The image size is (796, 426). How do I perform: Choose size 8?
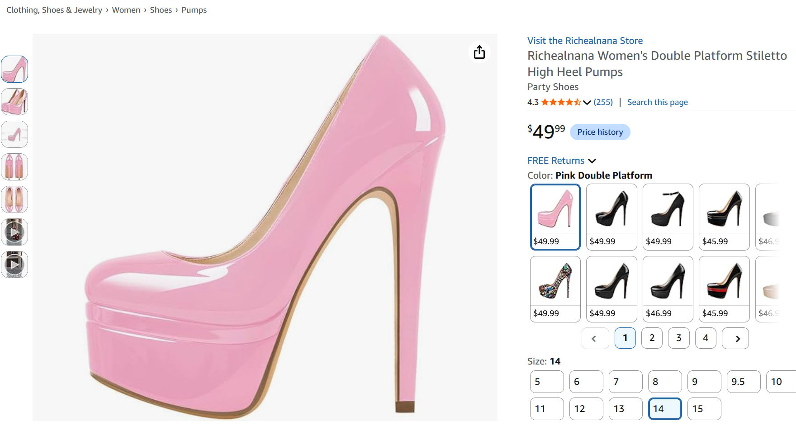coord(665,382)
